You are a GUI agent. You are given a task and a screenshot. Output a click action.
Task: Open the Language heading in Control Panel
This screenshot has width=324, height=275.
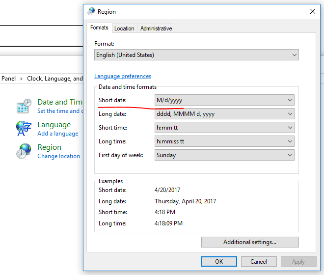point(54,125)
